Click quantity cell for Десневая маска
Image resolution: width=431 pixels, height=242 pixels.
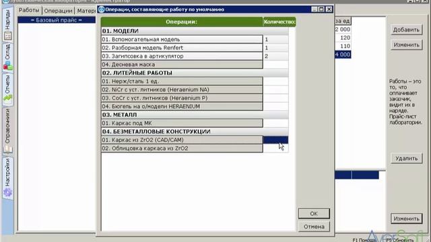tap(275, 65)
